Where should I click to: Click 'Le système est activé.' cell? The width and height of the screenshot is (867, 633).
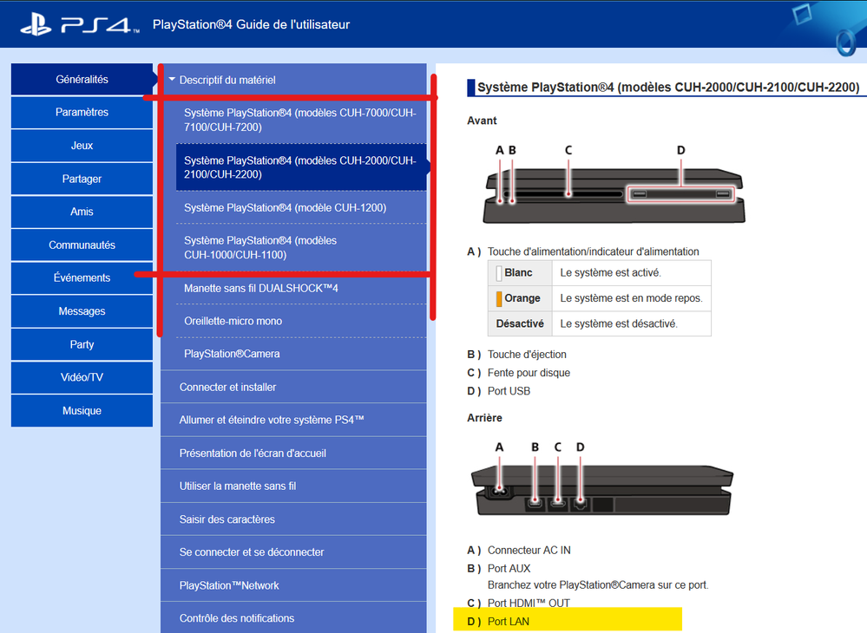pyautogui.click(x=632, y=273)
